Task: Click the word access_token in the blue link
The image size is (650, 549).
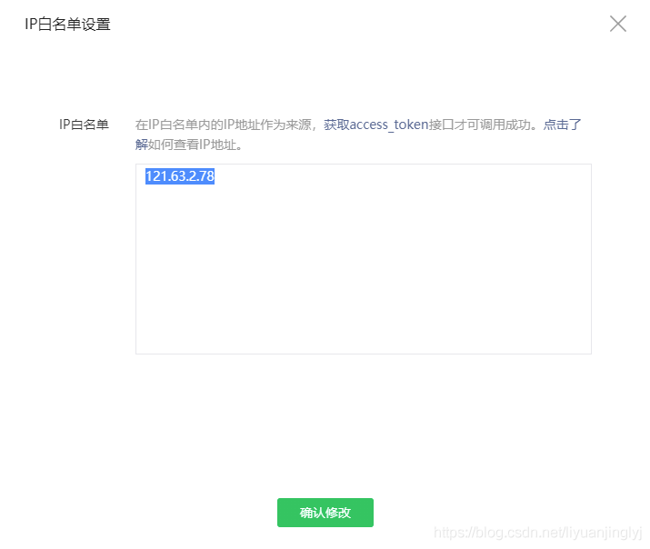Action: point(388,125)
